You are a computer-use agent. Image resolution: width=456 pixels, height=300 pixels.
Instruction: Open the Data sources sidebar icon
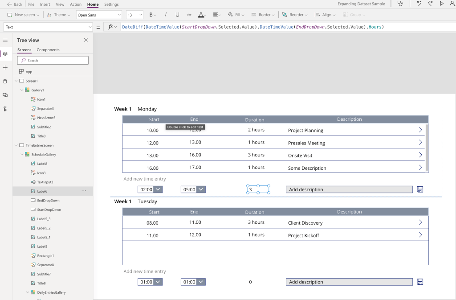click(x=5, y=81)
